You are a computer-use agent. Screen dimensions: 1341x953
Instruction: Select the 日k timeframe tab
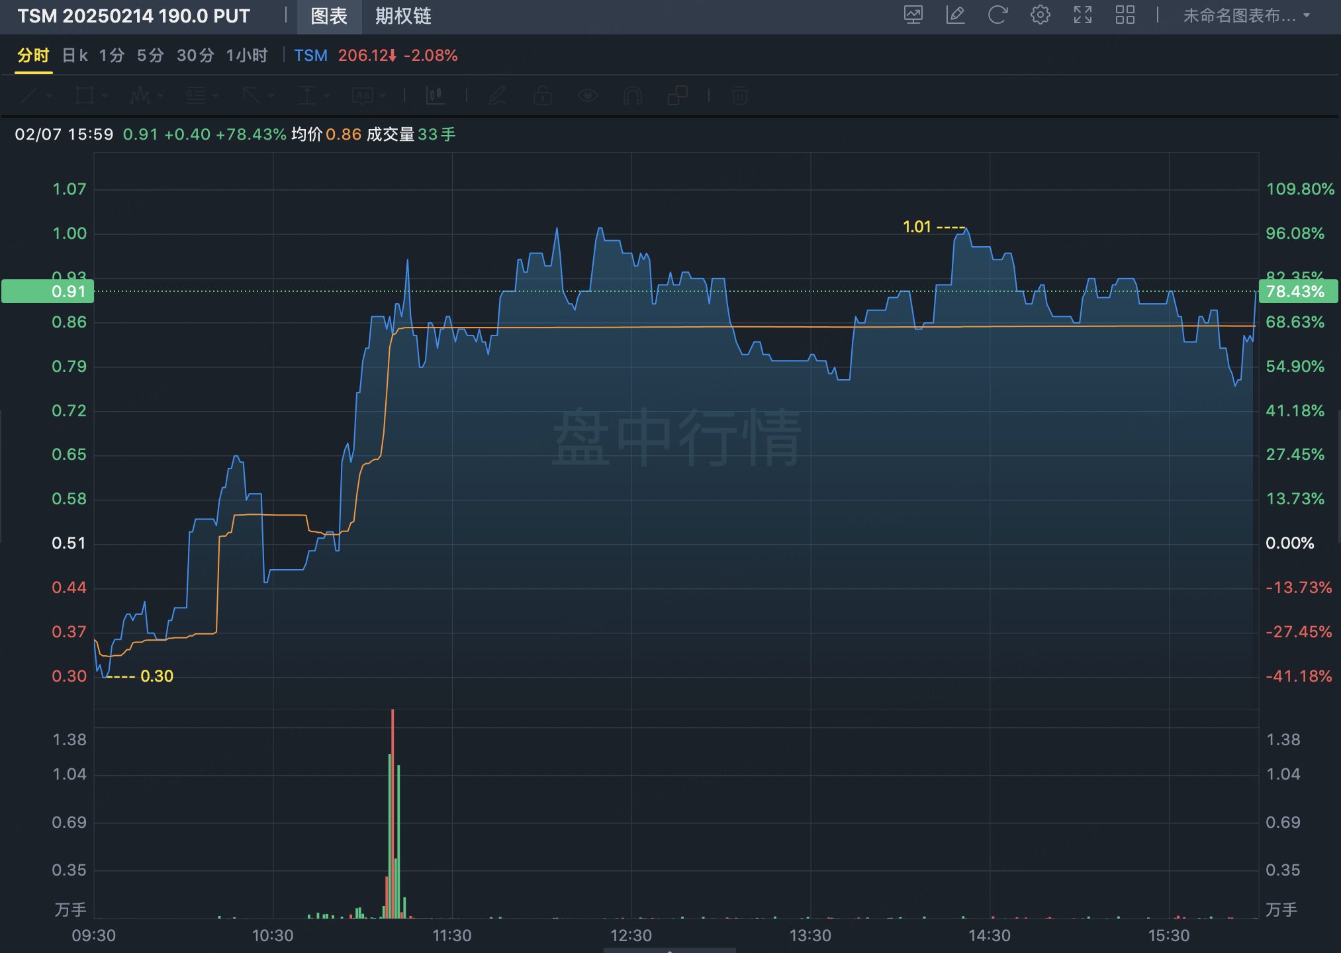(x=75, y=56)
